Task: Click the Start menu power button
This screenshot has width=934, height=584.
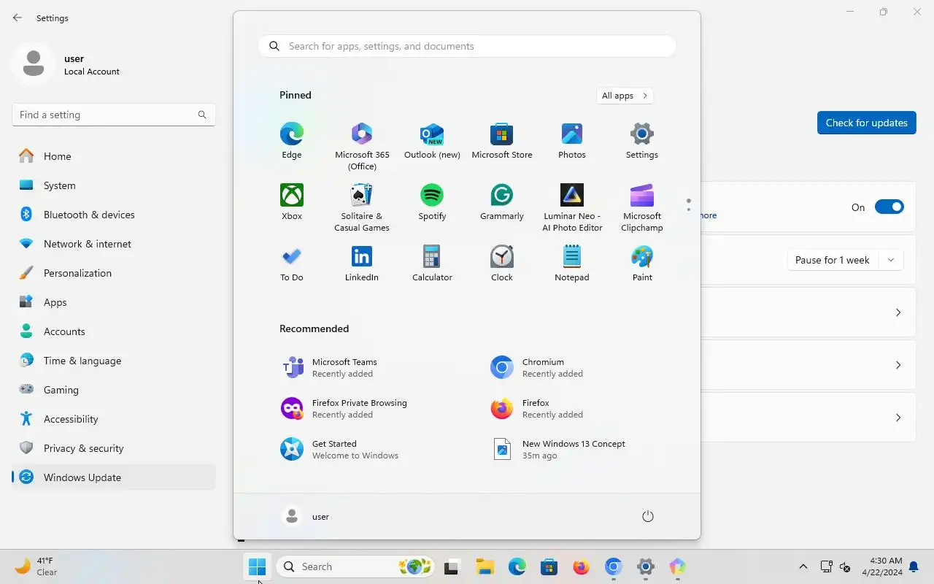Action: (x=647, y=516)
